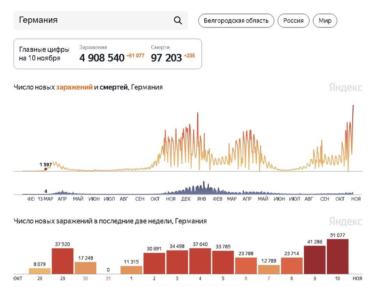Select the Мир region chip
Image resolution: width=379 pixels, height=287 pixels.
325,20
